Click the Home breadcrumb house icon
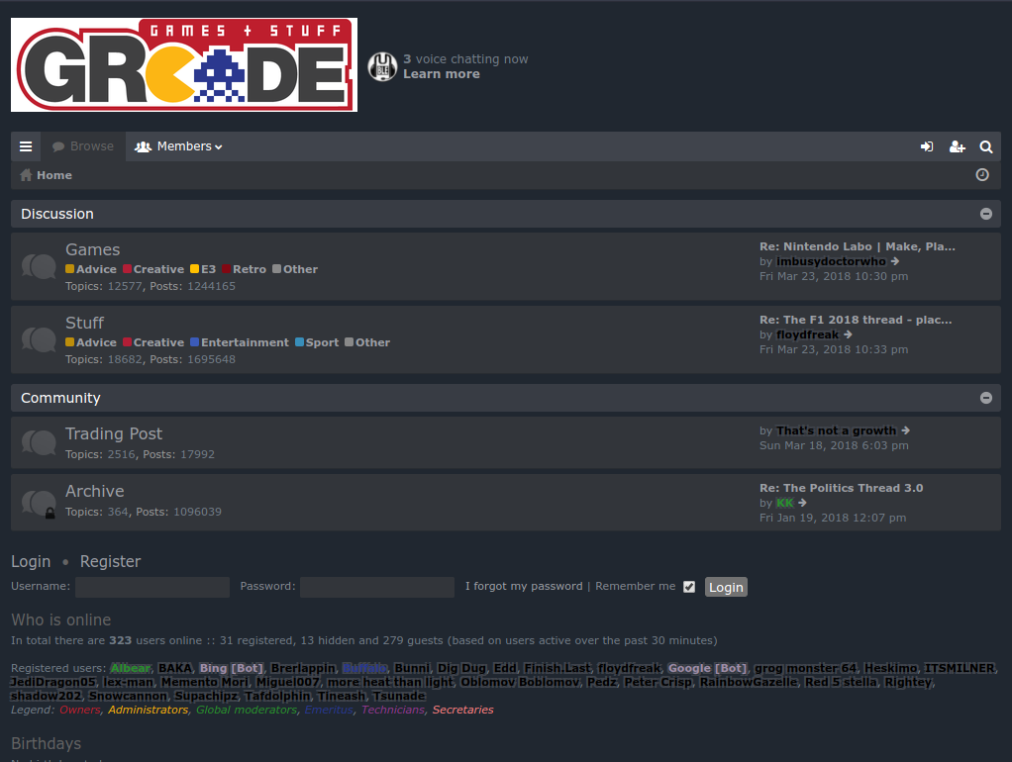Image resolution: width=1012 pixels, height=762 pixels. coord(26,175)
